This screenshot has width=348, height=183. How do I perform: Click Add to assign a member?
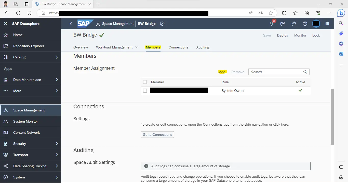pos(222,72)
